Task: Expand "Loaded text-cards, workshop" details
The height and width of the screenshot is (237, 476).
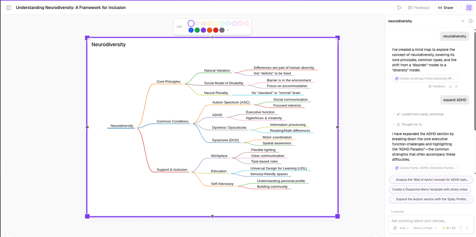Action: [x=418, y=114]
